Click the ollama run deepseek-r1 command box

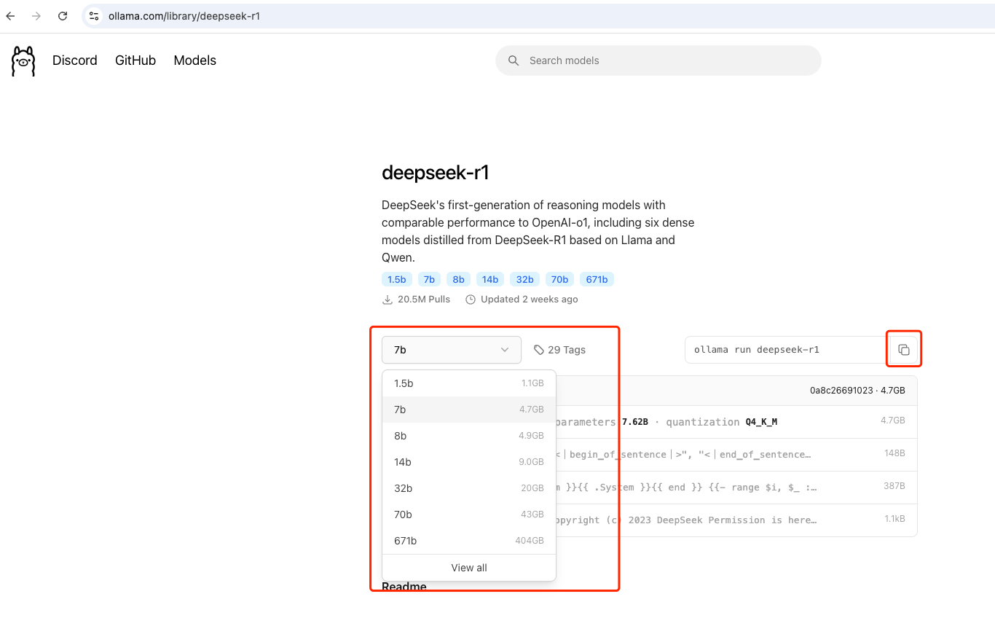pos(783,350)
